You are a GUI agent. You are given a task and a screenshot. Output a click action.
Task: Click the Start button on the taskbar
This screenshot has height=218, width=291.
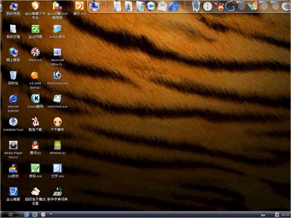(x=11, y=215)
